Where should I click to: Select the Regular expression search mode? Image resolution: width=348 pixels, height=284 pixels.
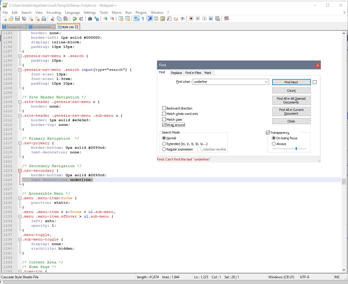(x=164, y=149)
